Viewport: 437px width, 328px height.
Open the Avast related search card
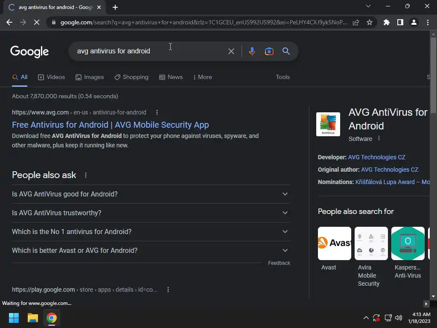[335, 249]
